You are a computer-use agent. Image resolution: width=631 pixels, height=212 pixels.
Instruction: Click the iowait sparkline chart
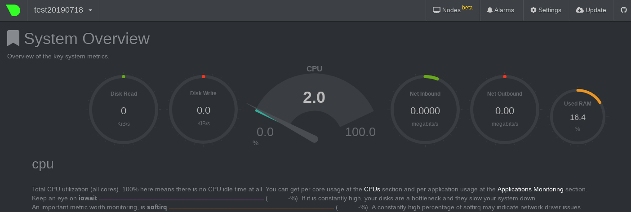[181, 199]
